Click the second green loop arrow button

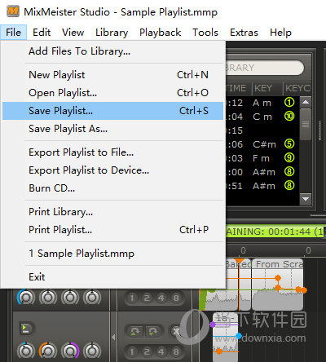click(153, 331)
